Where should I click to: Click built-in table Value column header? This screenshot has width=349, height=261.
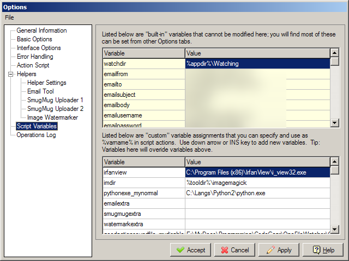(x=257, y=53)
